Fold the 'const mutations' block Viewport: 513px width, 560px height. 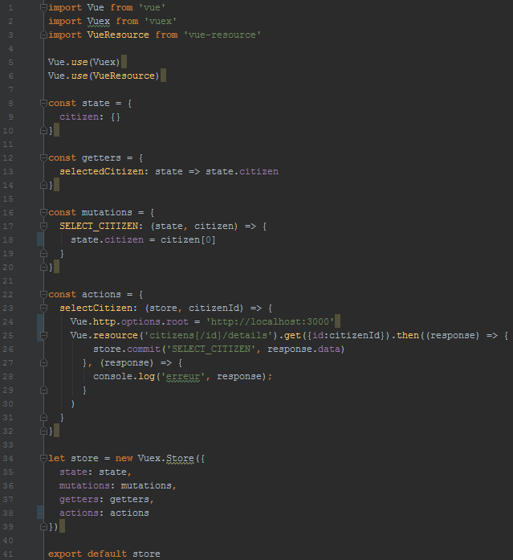(x=43, y=213)
